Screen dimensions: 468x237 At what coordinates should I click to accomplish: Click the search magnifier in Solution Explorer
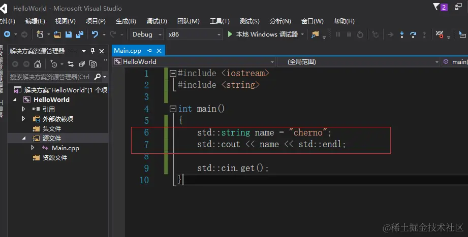(97, 77)
